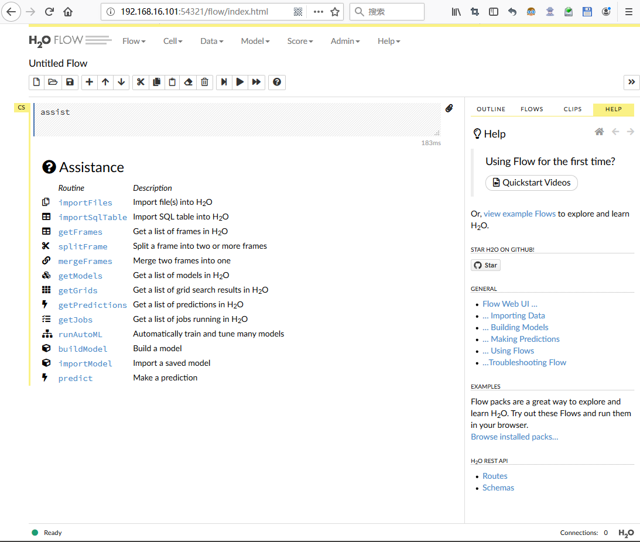640x542 pixels.
Task: Run the getJobs routine
Action: 75,320
